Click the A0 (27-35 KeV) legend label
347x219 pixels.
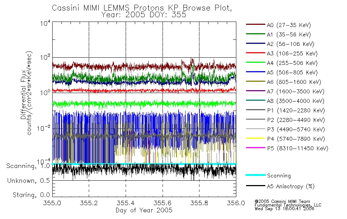[289, 25]
